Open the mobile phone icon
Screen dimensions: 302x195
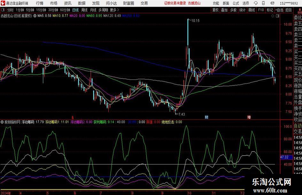click(263, 3)
